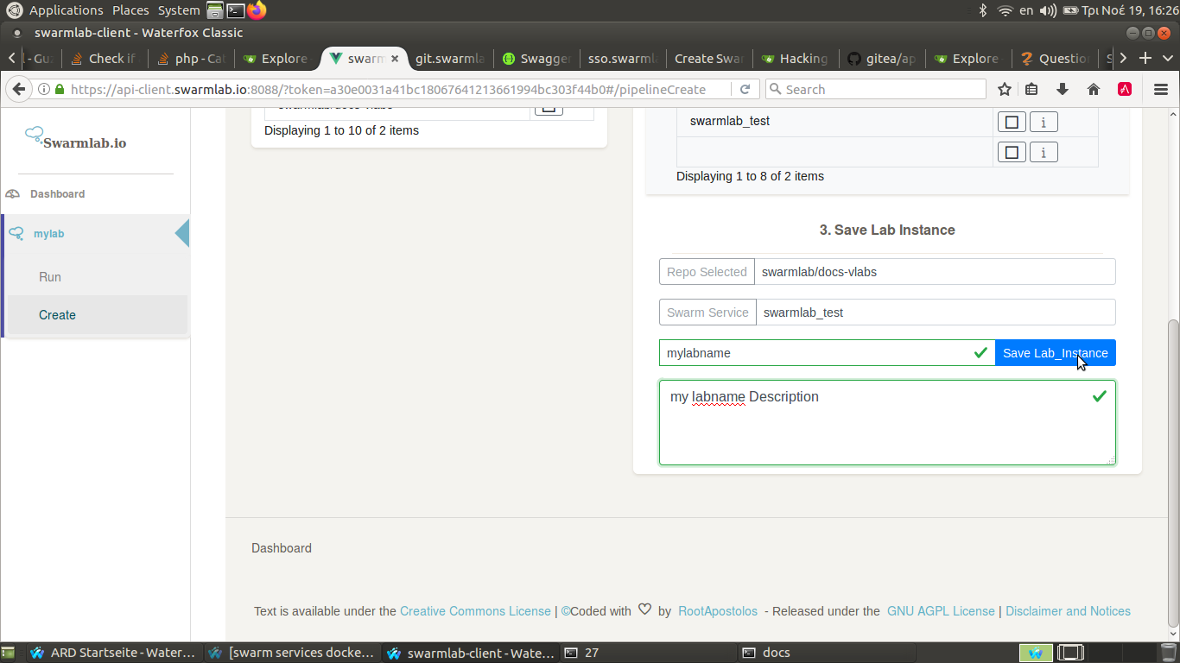The width and height of the screenshot is (1180, 663).
Task: Click the Dashboard gauge icon in sidebar
Action: pos(12,194)
